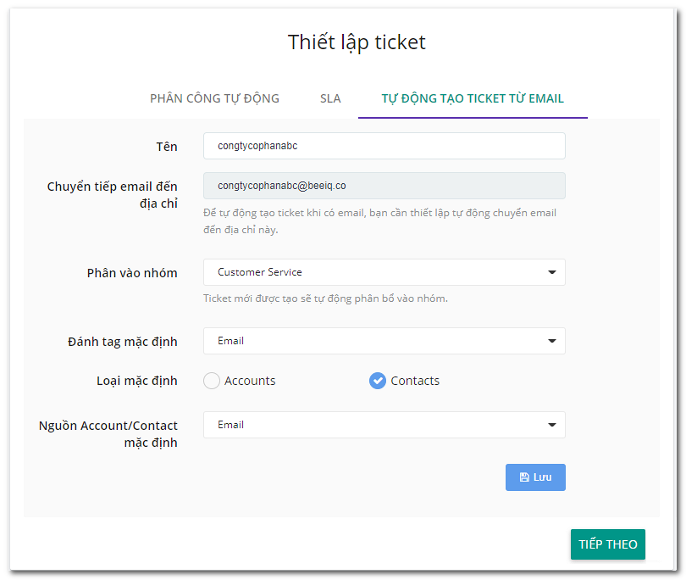Open the Phân vào nhóm dropdown

[x=384, y=272]
